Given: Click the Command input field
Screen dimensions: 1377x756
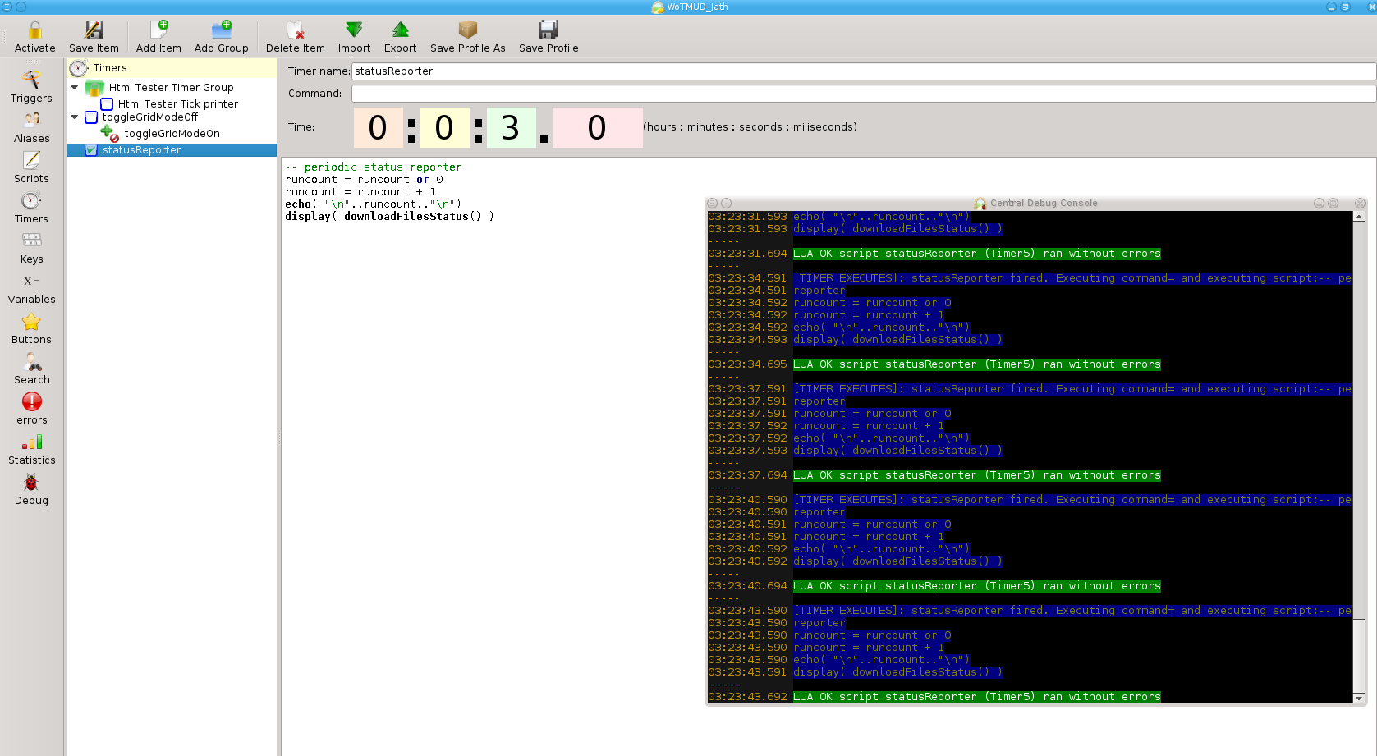Looking at the screenshot, I should point(863,94).
